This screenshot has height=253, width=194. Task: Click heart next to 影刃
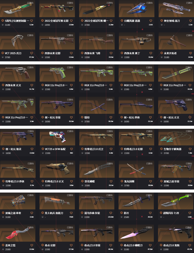click(x=150, y=213)
